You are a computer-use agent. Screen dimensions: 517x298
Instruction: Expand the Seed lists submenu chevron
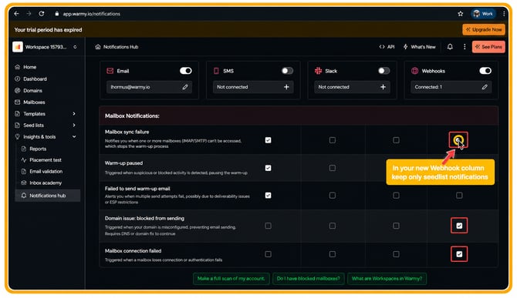point(74,126)
